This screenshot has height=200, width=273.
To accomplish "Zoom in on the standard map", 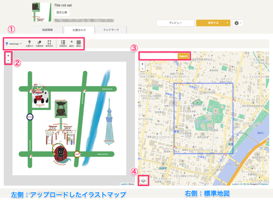I will 143,64.
